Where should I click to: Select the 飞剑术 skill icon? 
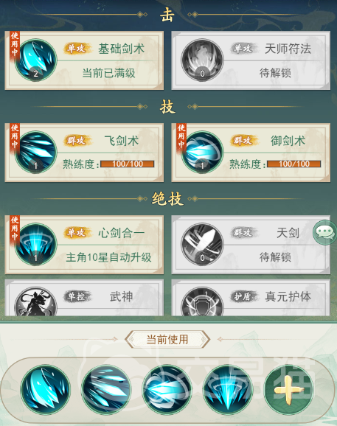(x=35, y=153)
